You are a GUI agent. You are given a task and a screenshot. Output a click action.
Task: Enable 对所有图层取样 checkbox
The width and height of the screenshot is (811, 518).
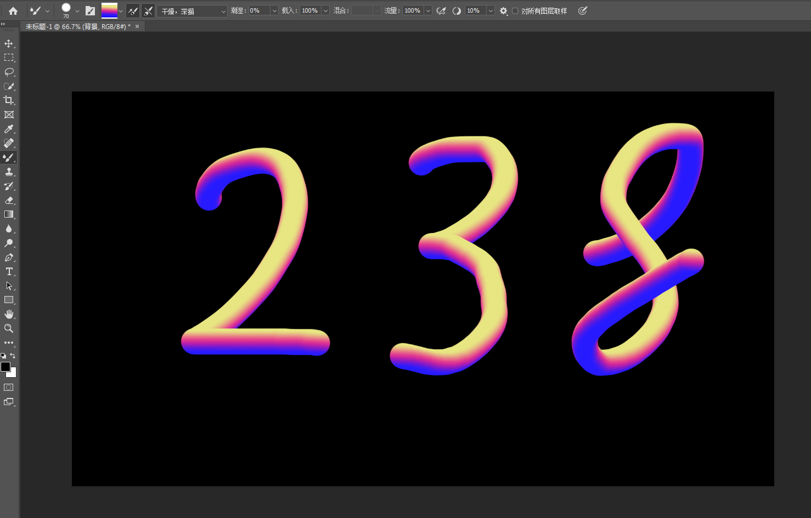[x=515, y=11]
